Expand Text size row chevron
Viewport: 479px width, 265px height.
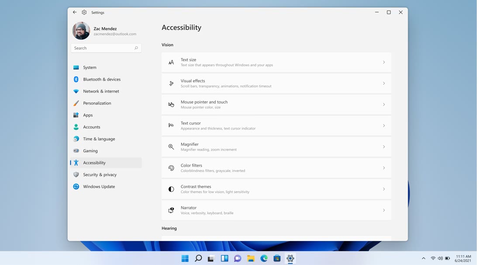[x=384, y=62]
